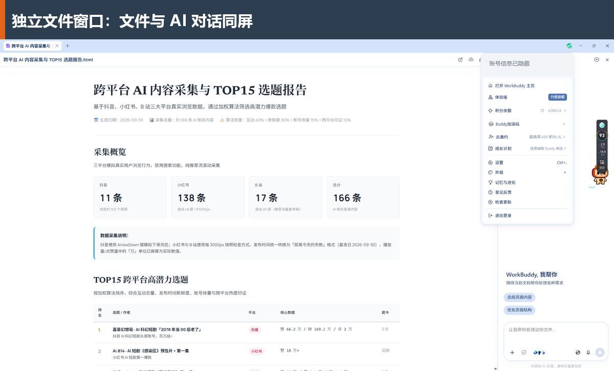The width and height of the screenshot is (614, 371).
Task: Click the 总计 166 条 summary card
Action: coord(363,197)
